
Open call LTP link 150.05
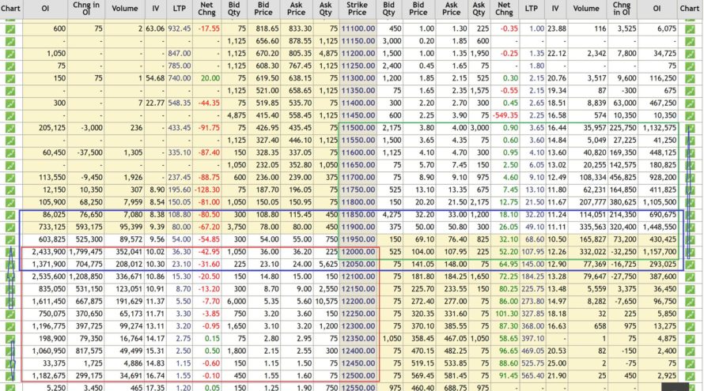coord(179,202)
